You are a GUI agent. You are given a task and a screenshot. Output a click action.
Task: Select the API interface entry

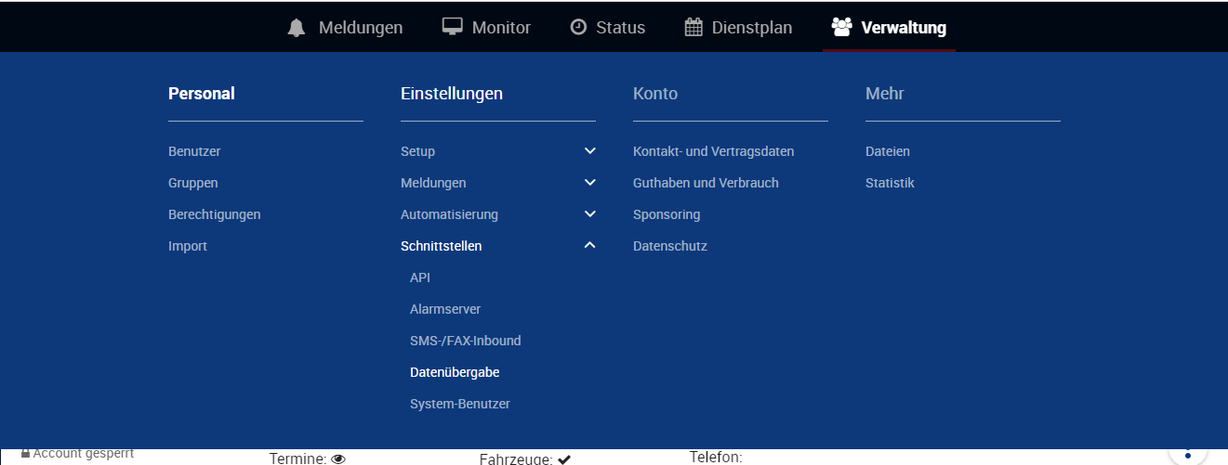(x=420, y=278)
